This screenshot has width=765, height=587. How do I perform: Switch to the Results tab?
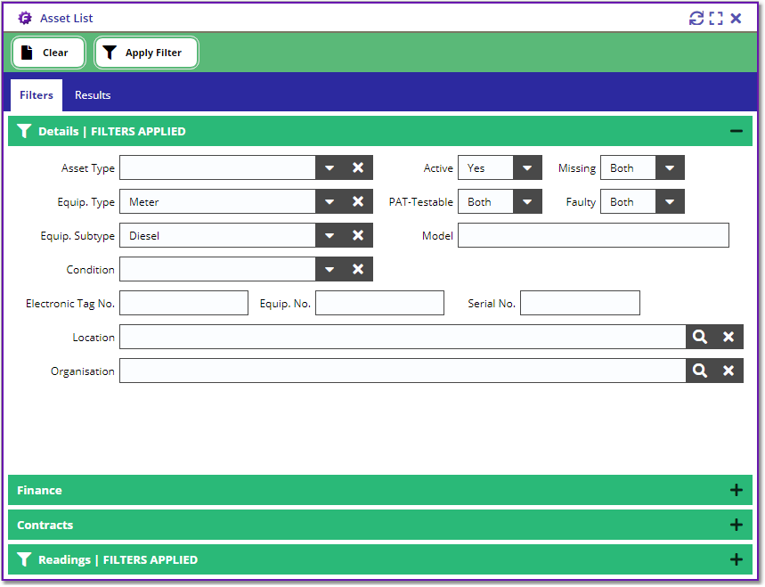(93, 95)
